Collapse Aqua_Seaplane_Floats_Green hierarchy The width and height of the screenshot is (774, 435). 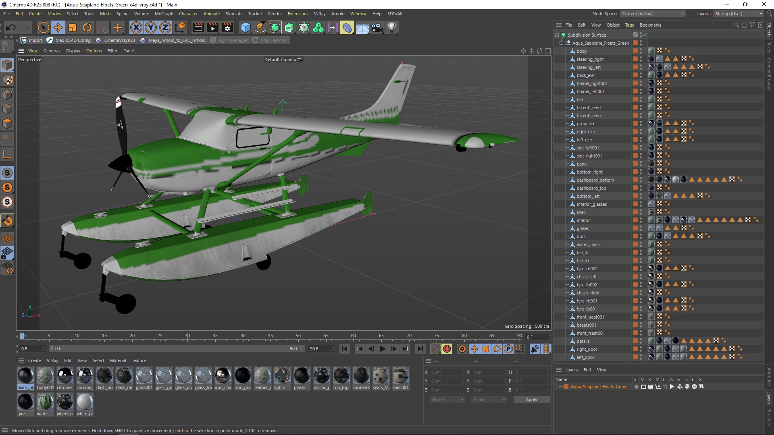pyautogui.click(x=561, y=43)
